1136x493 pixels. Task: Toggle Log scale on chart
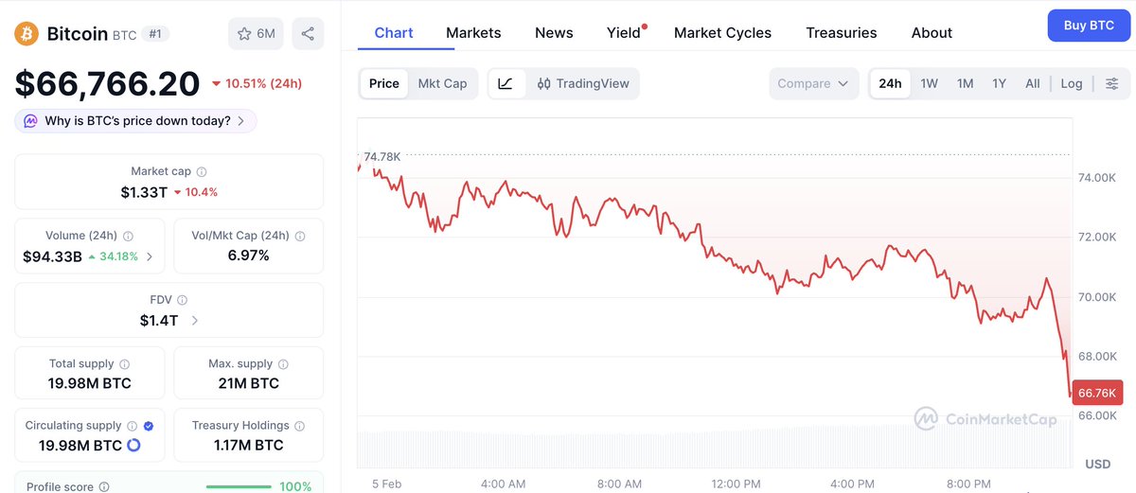click(1071, 83)
